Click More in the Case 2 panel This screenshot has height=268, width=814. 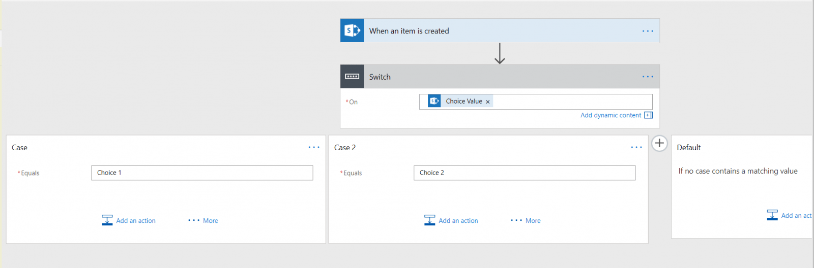[526, 221]
